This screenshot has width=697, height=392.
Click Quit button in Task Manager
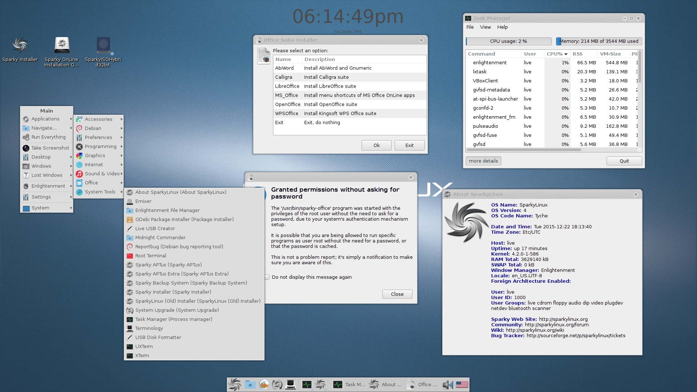pos(624,161)
